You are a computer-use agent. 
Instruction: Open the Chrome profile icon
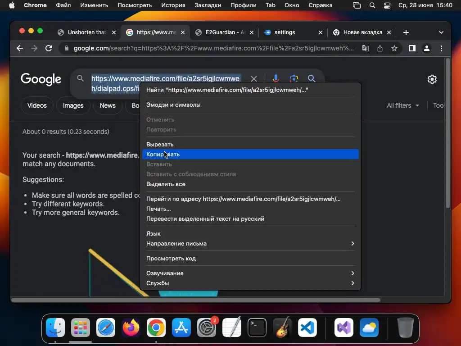pos(427,48)
